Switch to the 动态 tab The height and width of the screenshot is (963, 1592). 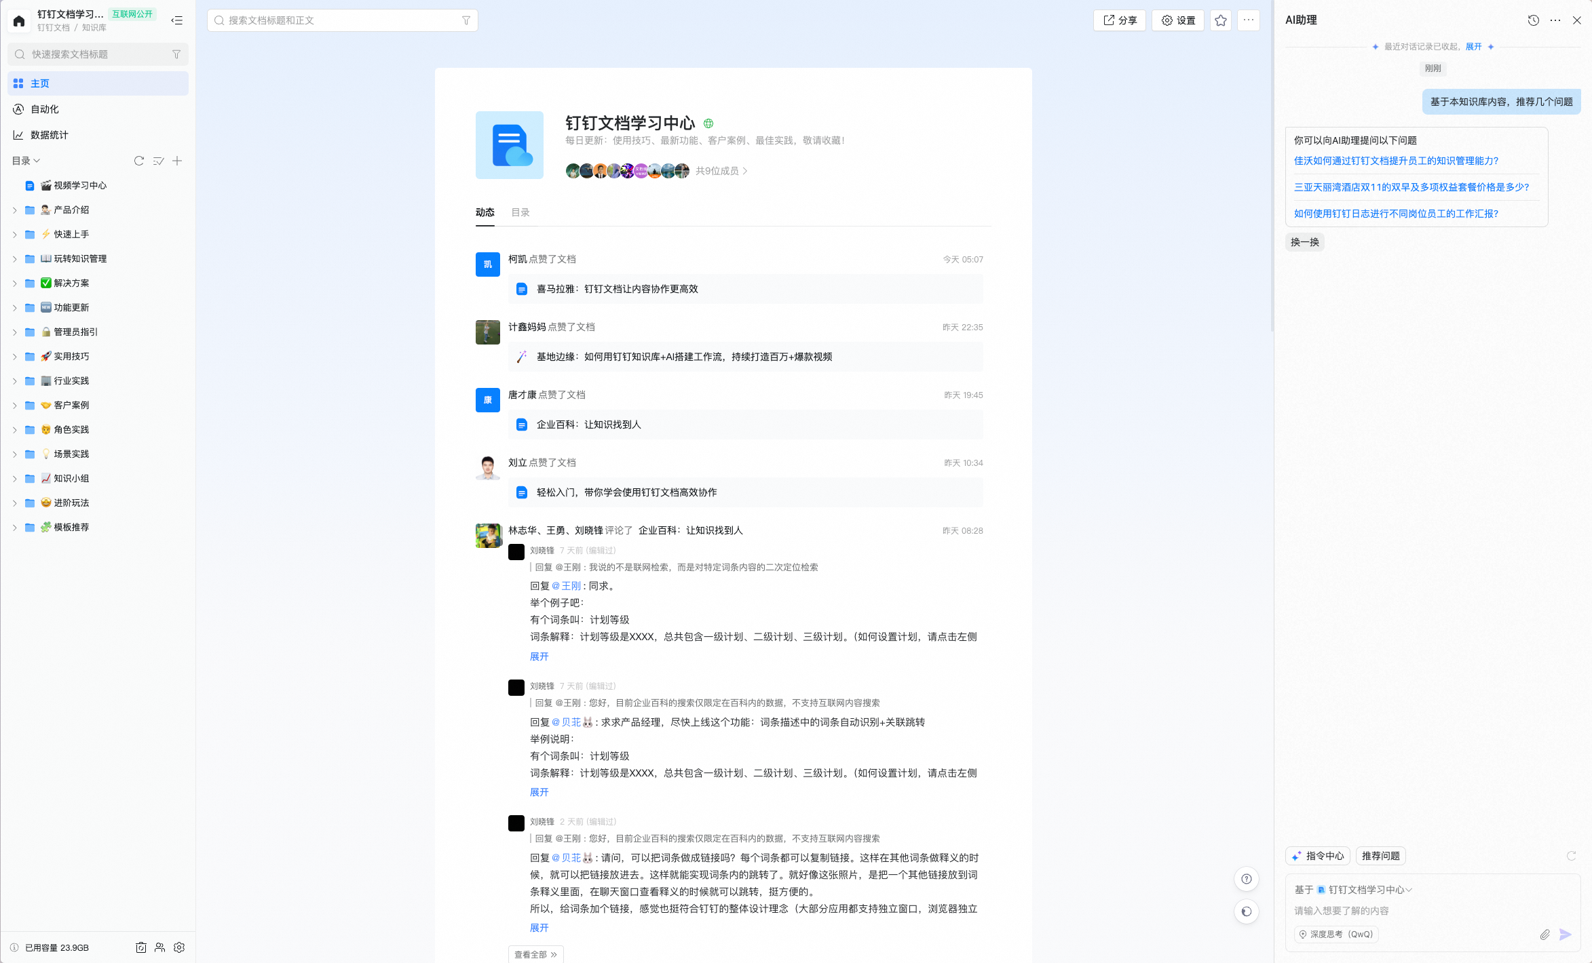(x=485, y=212)
